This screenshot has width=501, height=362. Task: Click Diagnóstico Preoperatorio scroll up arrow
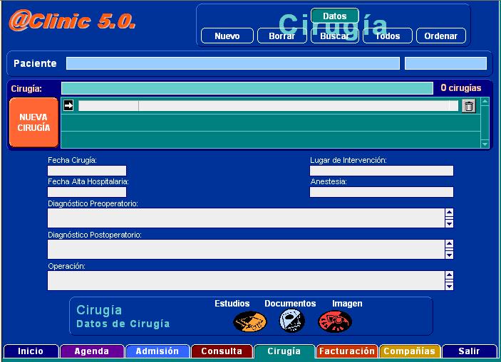pos(449,213)
